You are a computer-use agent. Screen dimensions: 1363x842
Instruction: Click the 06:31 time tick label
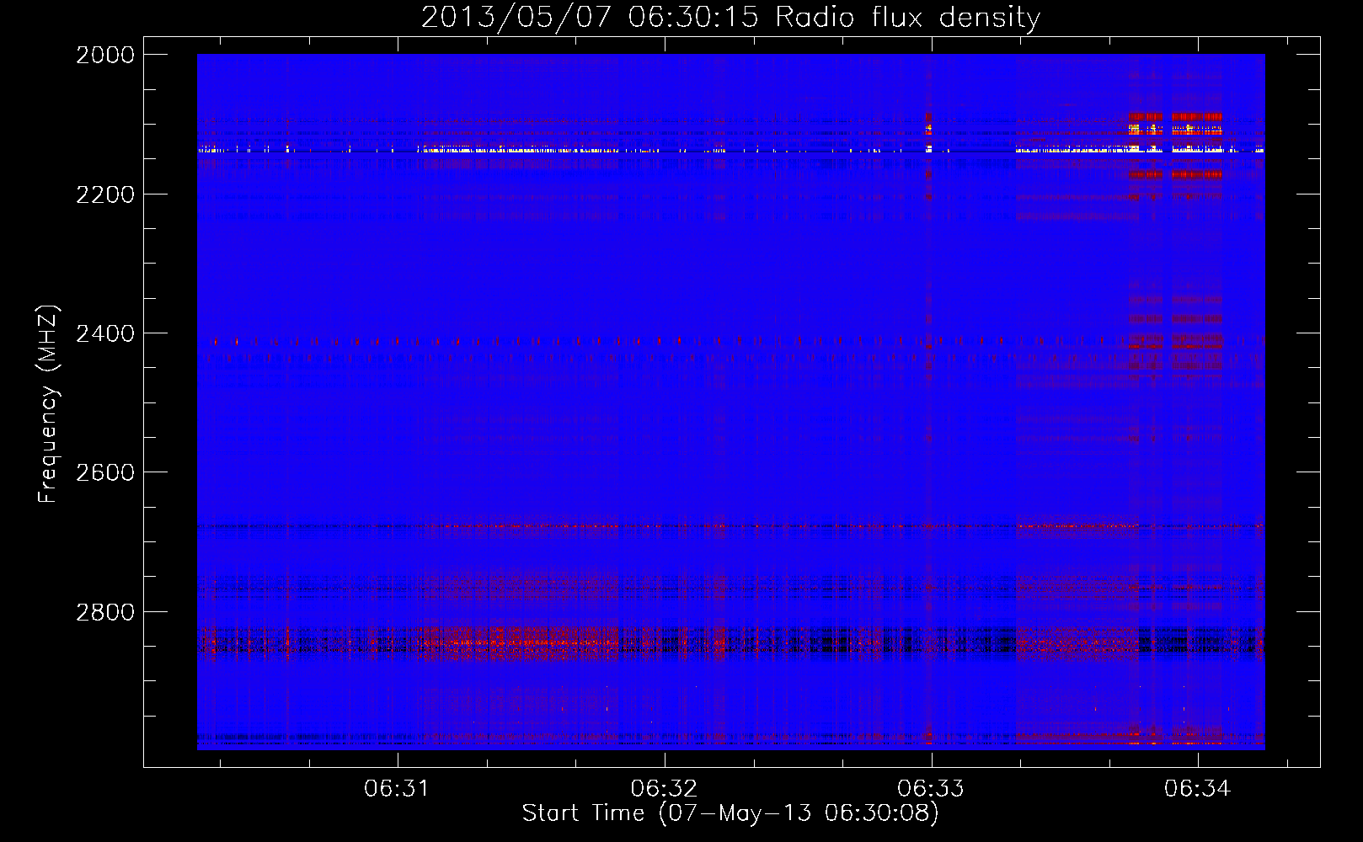pyautogui.click(x=397, y=789)
